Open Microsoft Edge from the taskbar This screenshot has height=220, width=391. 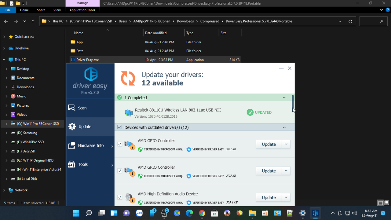189,213
